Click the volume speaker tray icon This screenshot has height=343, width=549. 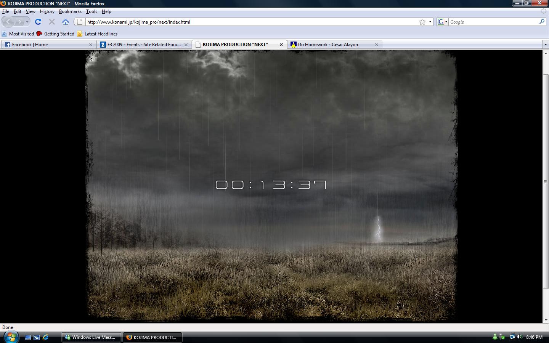click(520, 337)
